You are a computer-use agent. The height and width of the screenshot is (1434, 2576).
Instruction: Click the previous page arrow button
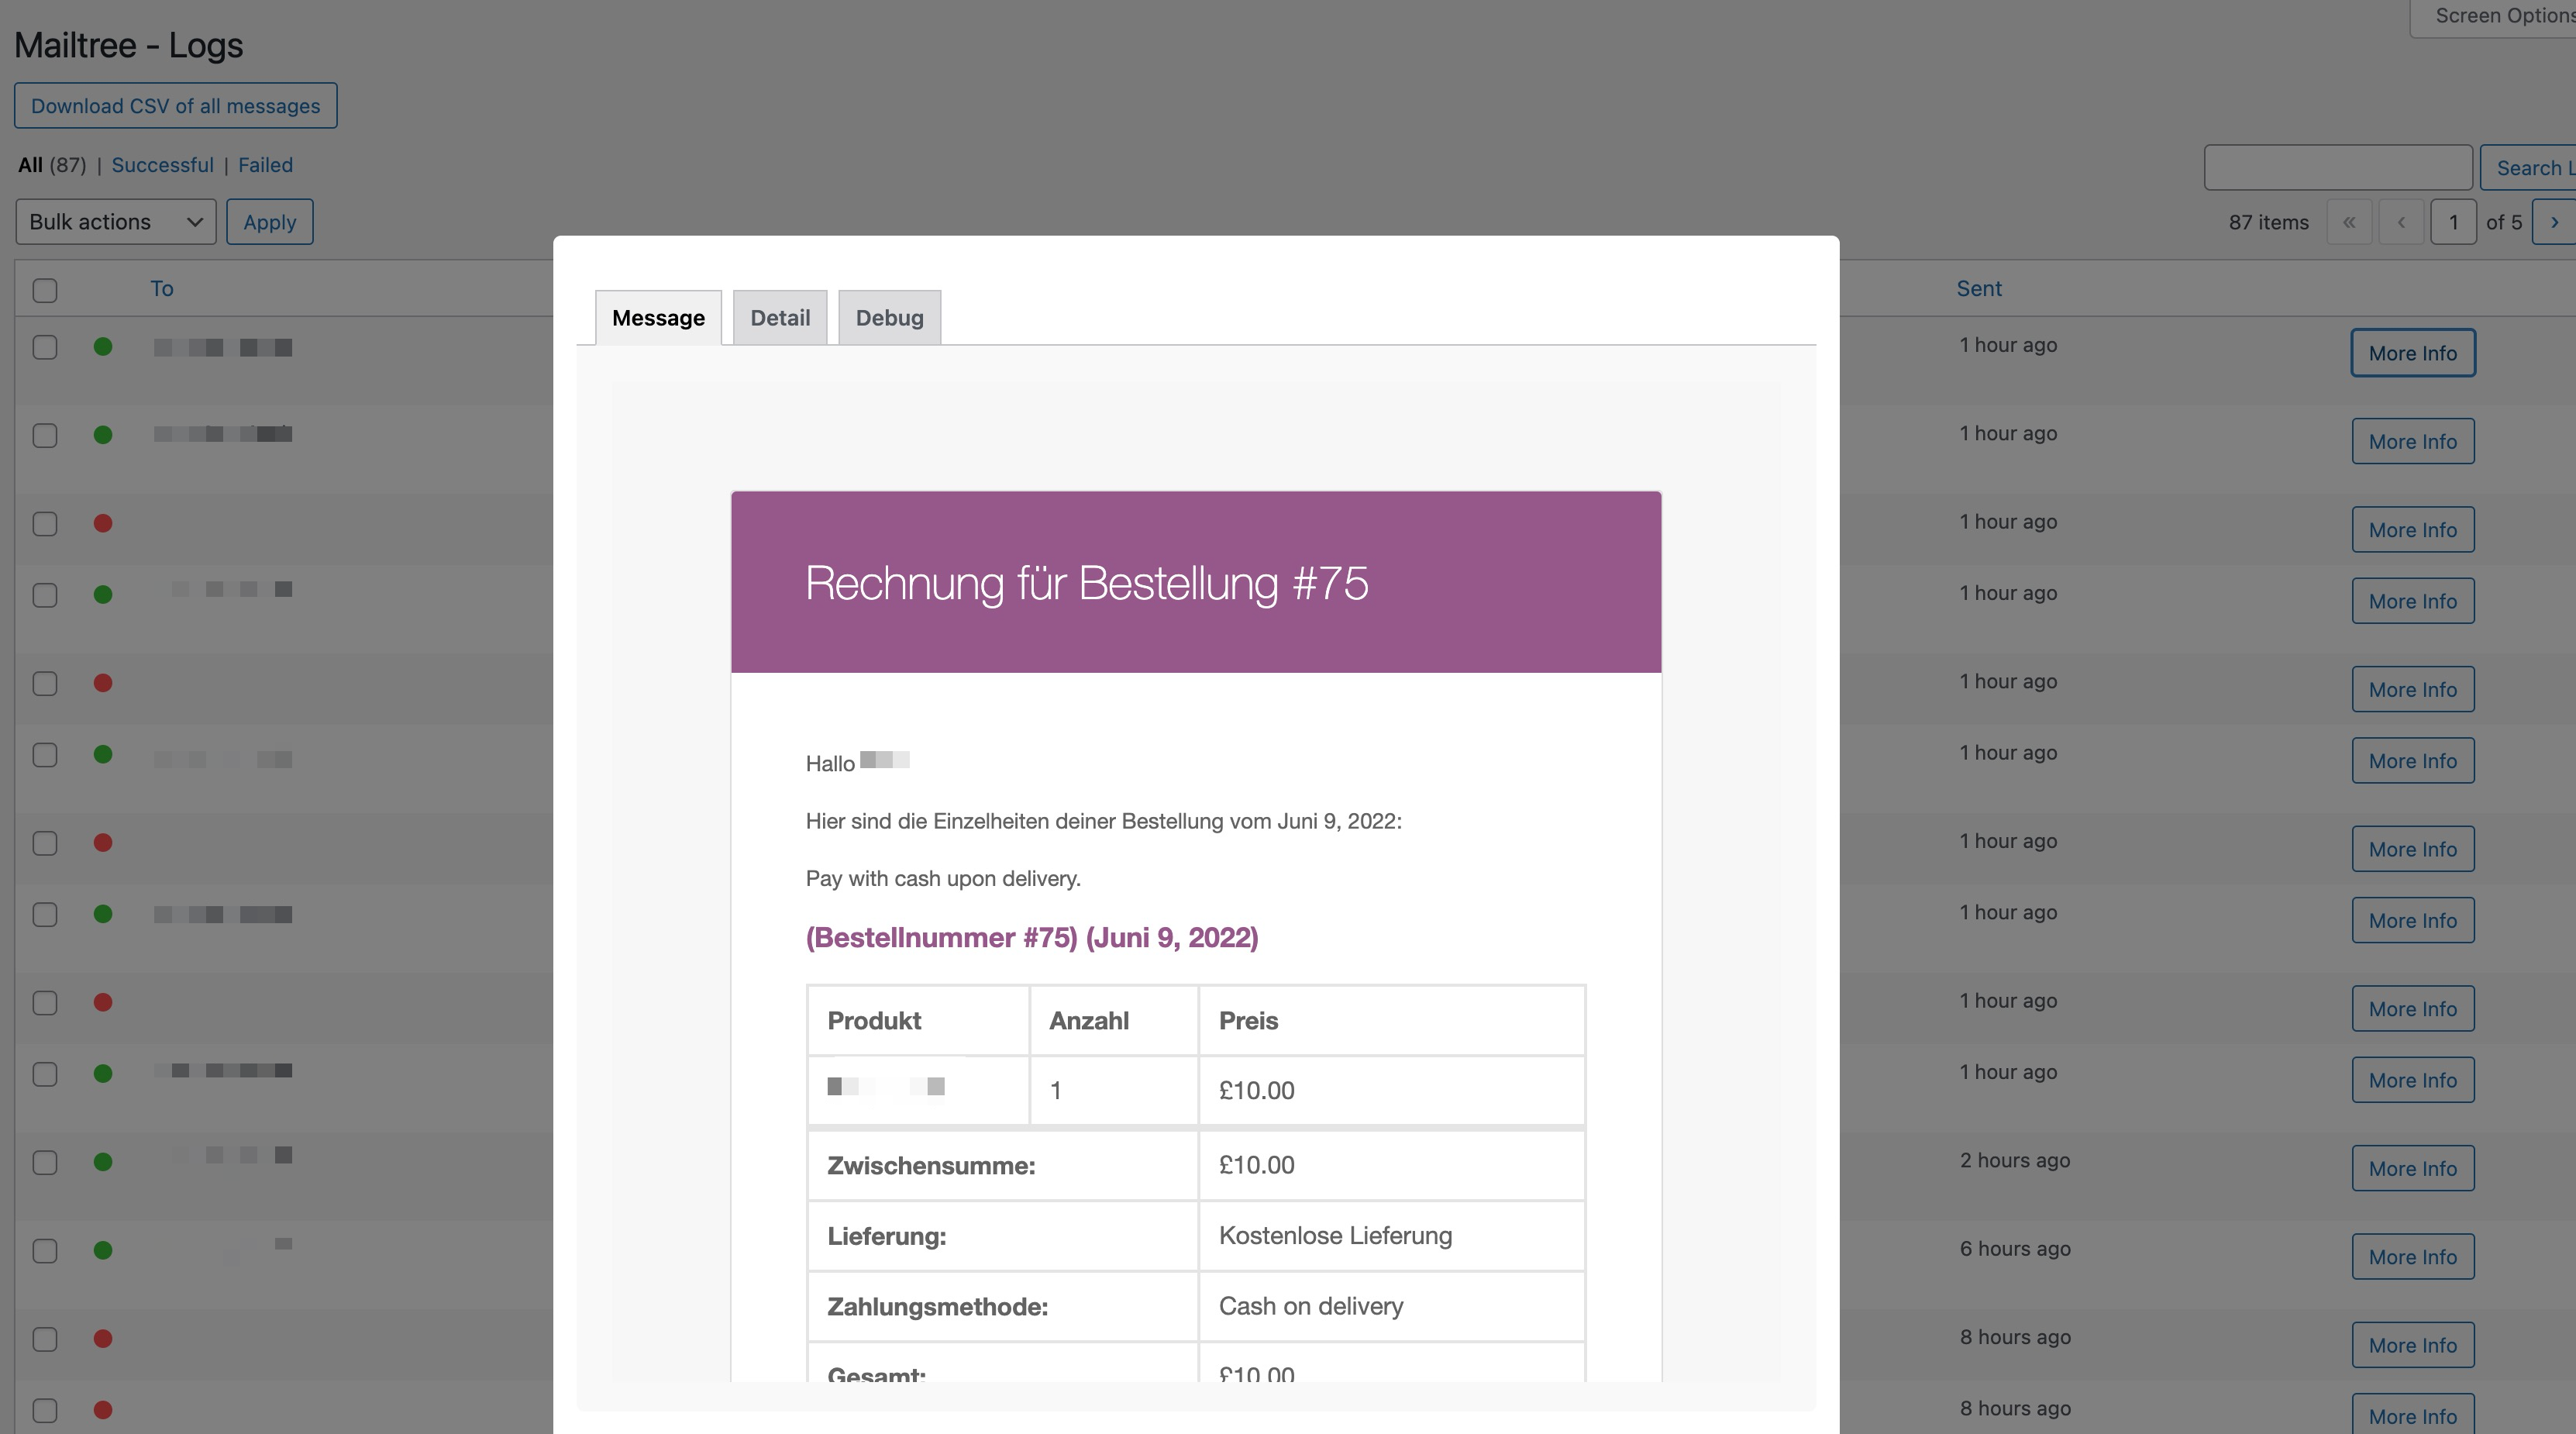[x=2401, y=222]
